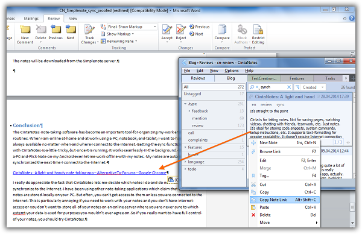Open 'Final: Show Markup' display combo box
Image resolution: width=362 pixels, height=234 pixels.
point(132,27)
